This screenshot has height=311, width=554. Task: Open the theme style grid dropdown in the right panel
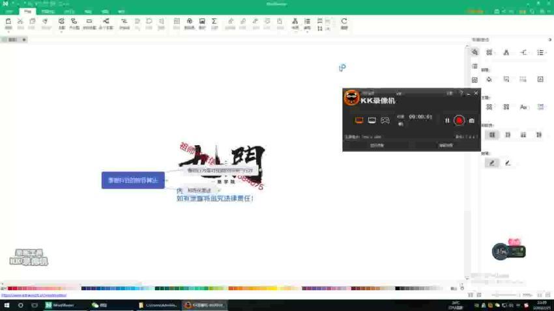point(489,107)
